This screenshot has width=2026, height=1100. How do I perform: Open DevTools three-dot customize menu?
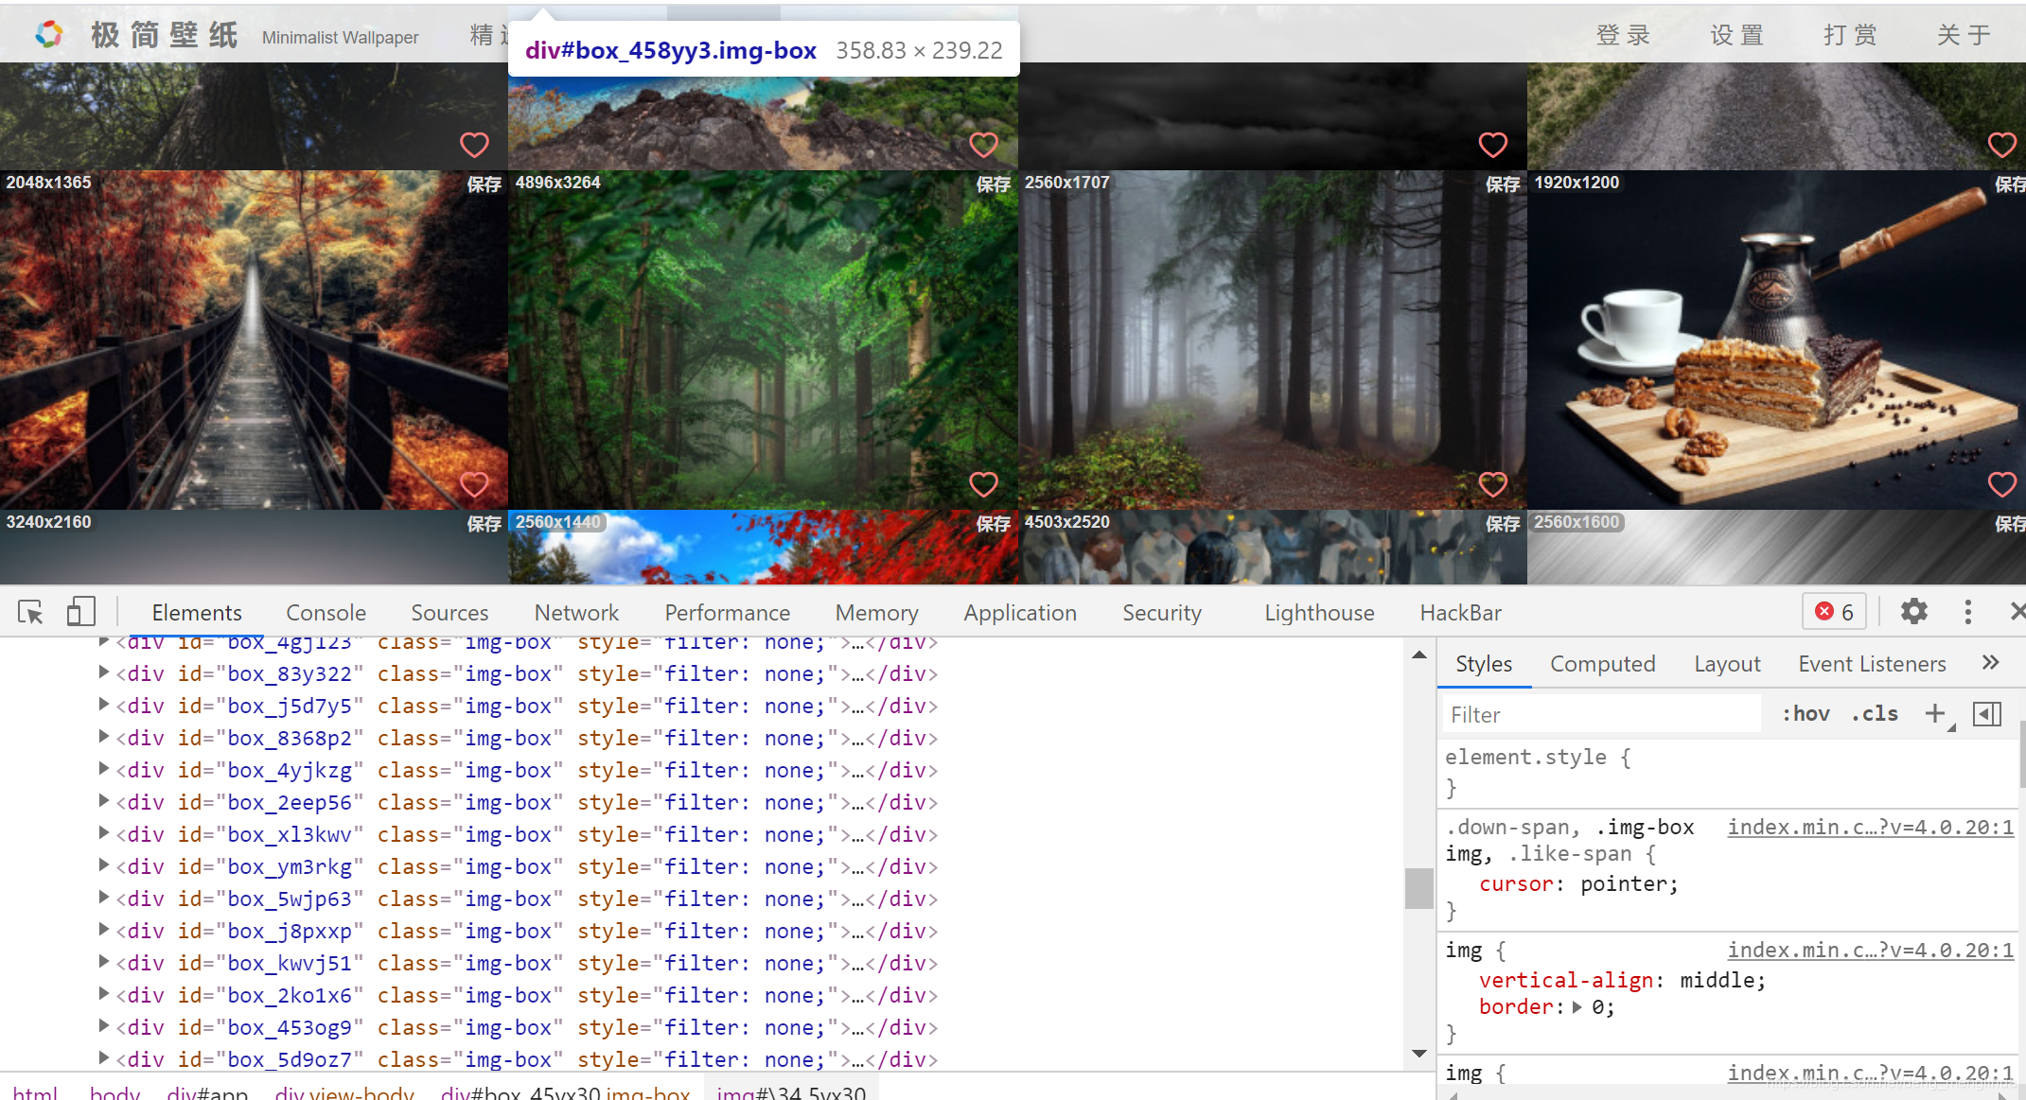(x=1967, y=612)
